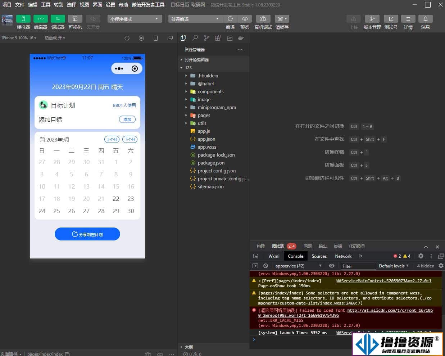Click the 分享制定计划 share button
Screen dimensions: 445x356
(x=87, y=234)
